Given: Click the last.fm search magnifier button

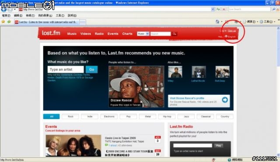Looking at the screenshot, I should coord(175,34).
